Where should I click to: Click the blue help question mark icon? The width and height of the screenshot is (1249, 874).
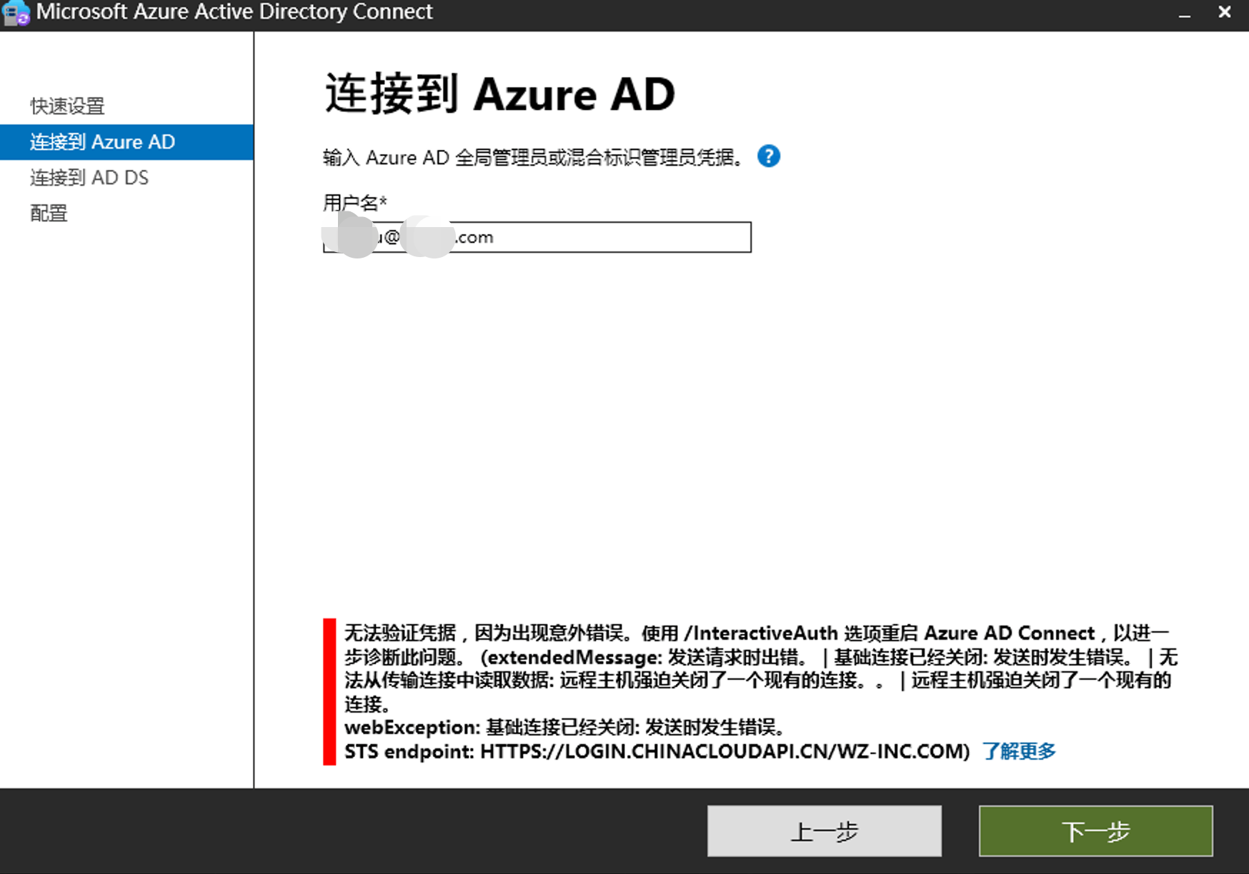pos(769,156)
